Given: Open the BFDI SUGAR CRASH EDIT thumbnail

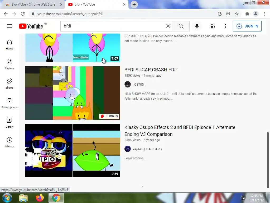Looking at the screenshot, I should (73, 93).
